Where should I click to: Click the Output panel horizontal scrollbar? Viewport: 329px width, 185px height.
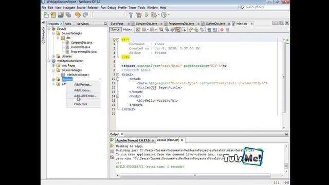(195, 175)
